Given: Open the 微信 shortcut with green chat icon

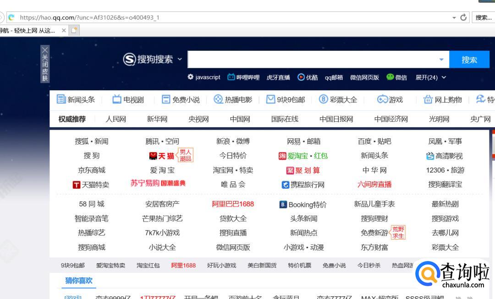Looking at the screenshot, I should pos(397,77).
